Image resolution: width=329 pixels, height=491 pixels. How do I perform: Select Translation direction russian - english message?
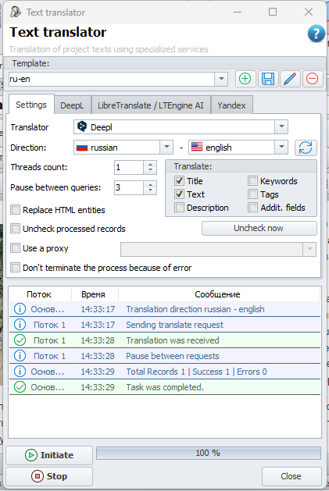[195, 309]
